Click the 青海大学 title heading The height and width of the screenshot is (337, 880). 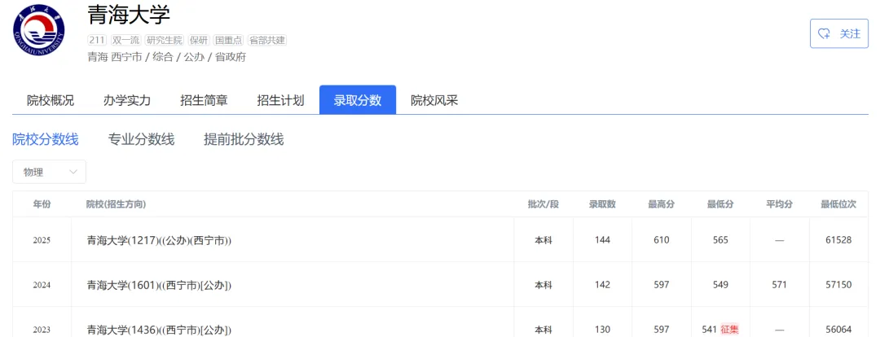coord(129,14)
